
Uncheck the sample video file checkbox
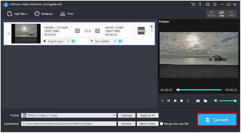(9, 33)
